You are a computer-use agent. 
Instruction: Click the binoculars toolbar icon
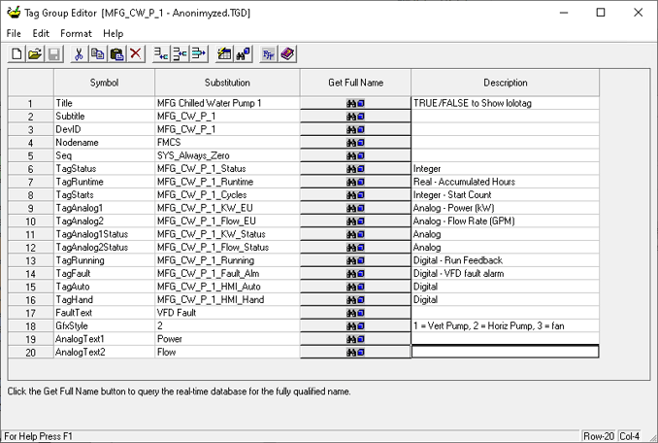tap(243, 54)
